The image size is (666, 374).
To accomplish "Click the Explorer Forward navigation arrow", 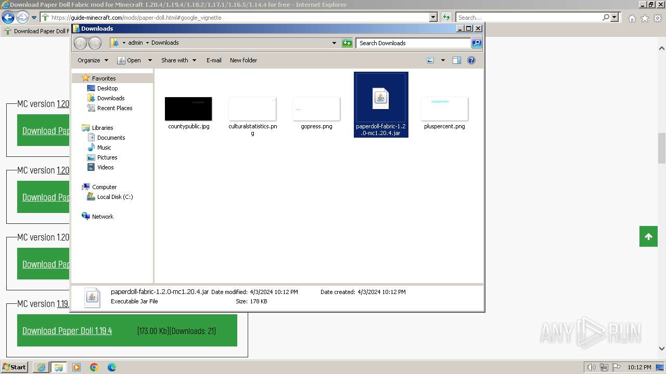I will (x=95, y=43).
